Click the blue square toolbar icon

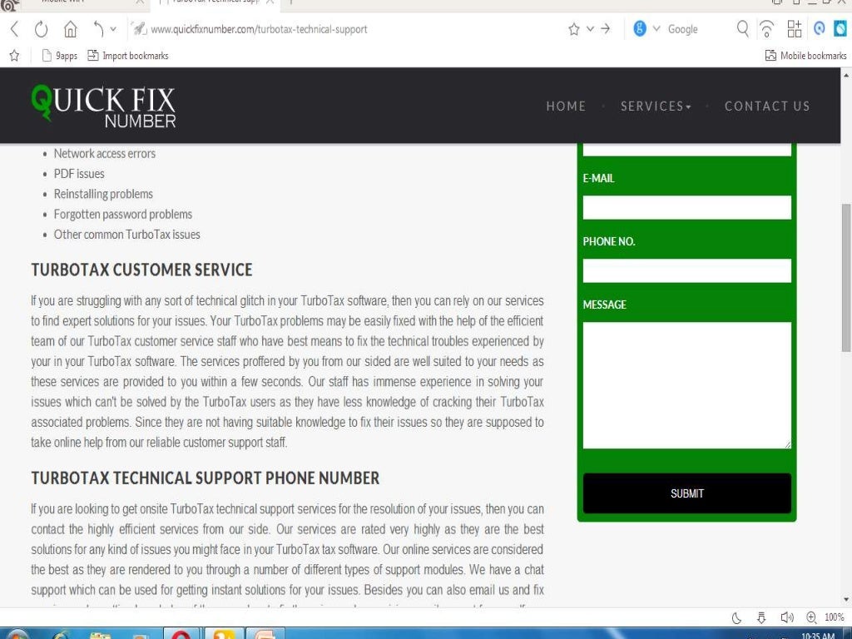coord(840,28)
